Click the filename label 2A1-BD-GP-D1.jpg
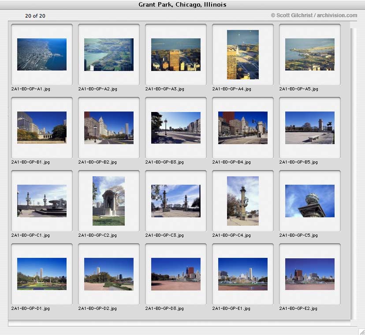 click(30, 309)
